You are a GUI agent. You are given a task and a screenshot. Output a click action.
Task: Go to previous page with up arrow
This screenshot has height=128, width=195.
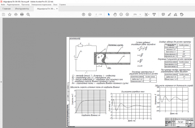coord(83,14)
